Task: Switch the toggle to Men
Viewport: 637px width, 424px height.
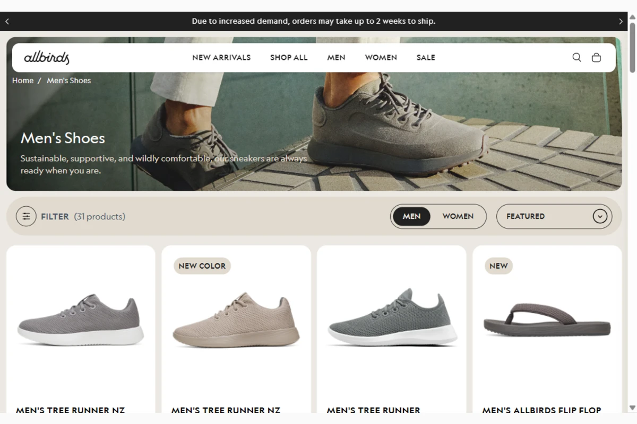Action: [411, 216]
